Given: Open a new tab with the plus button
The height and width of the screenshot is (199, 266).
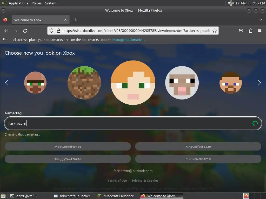Looking at the screenshot, I should 75,20.
